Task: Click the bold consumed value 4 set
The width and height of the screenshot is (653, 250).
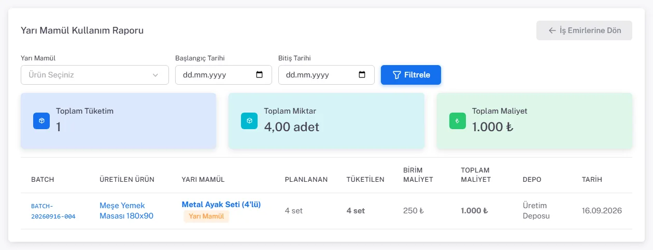Action: point(356,211)
